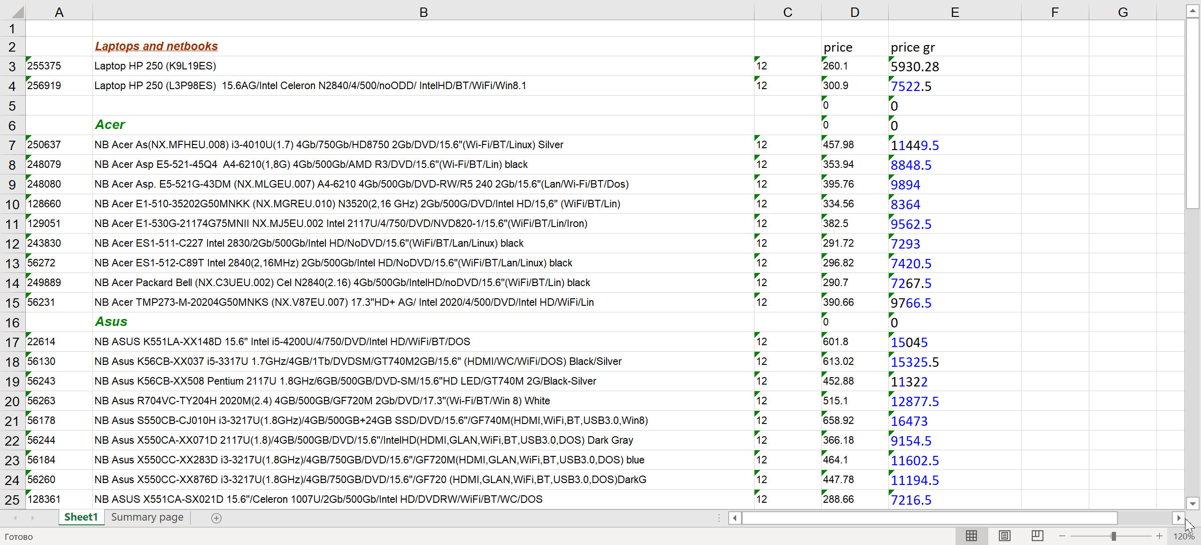This screenshot has height=545, width=1201.
Task: Click horizontal scrollbar right arrow
Action: coord(1178,518)
